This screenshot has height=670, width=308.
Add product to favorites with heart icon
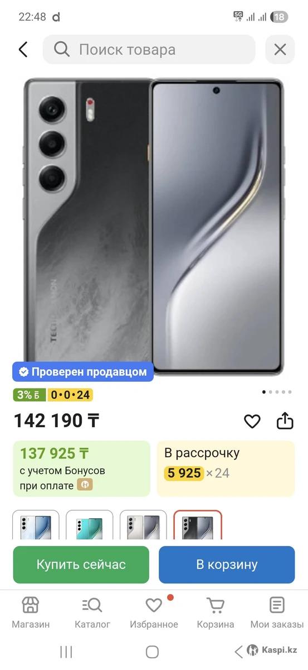click(252, 421)
